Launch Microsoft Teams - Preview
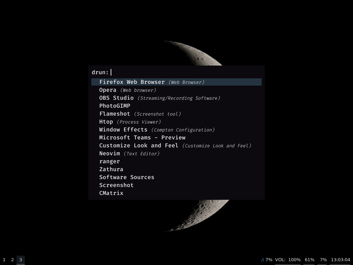The height and width of the screenshot is (265, 353). click(x=176, y=137)
